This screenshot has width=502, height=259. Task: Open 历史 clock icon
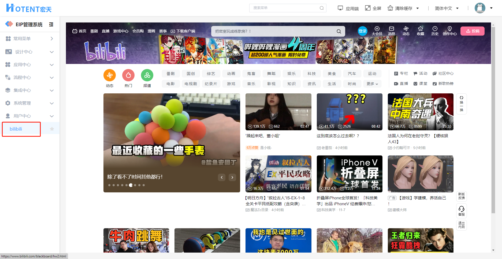(x=435, y=29)
